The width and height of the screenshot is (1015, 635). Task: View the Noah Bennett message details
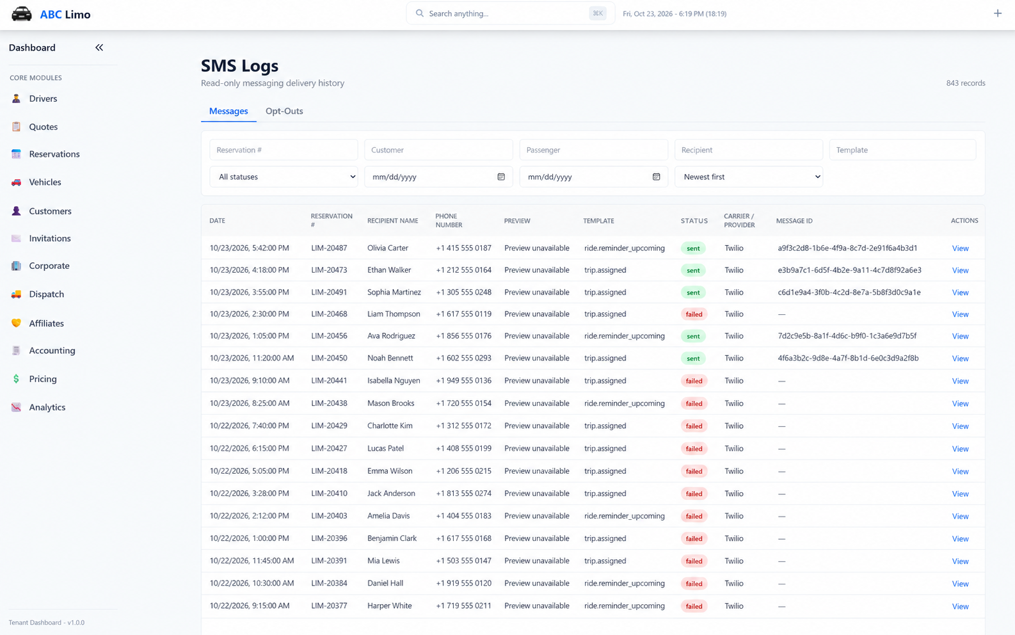(x=960, y=358)
